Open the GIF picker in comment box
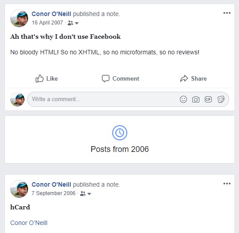Screen dimensions: 239x233 pos(208,99)
